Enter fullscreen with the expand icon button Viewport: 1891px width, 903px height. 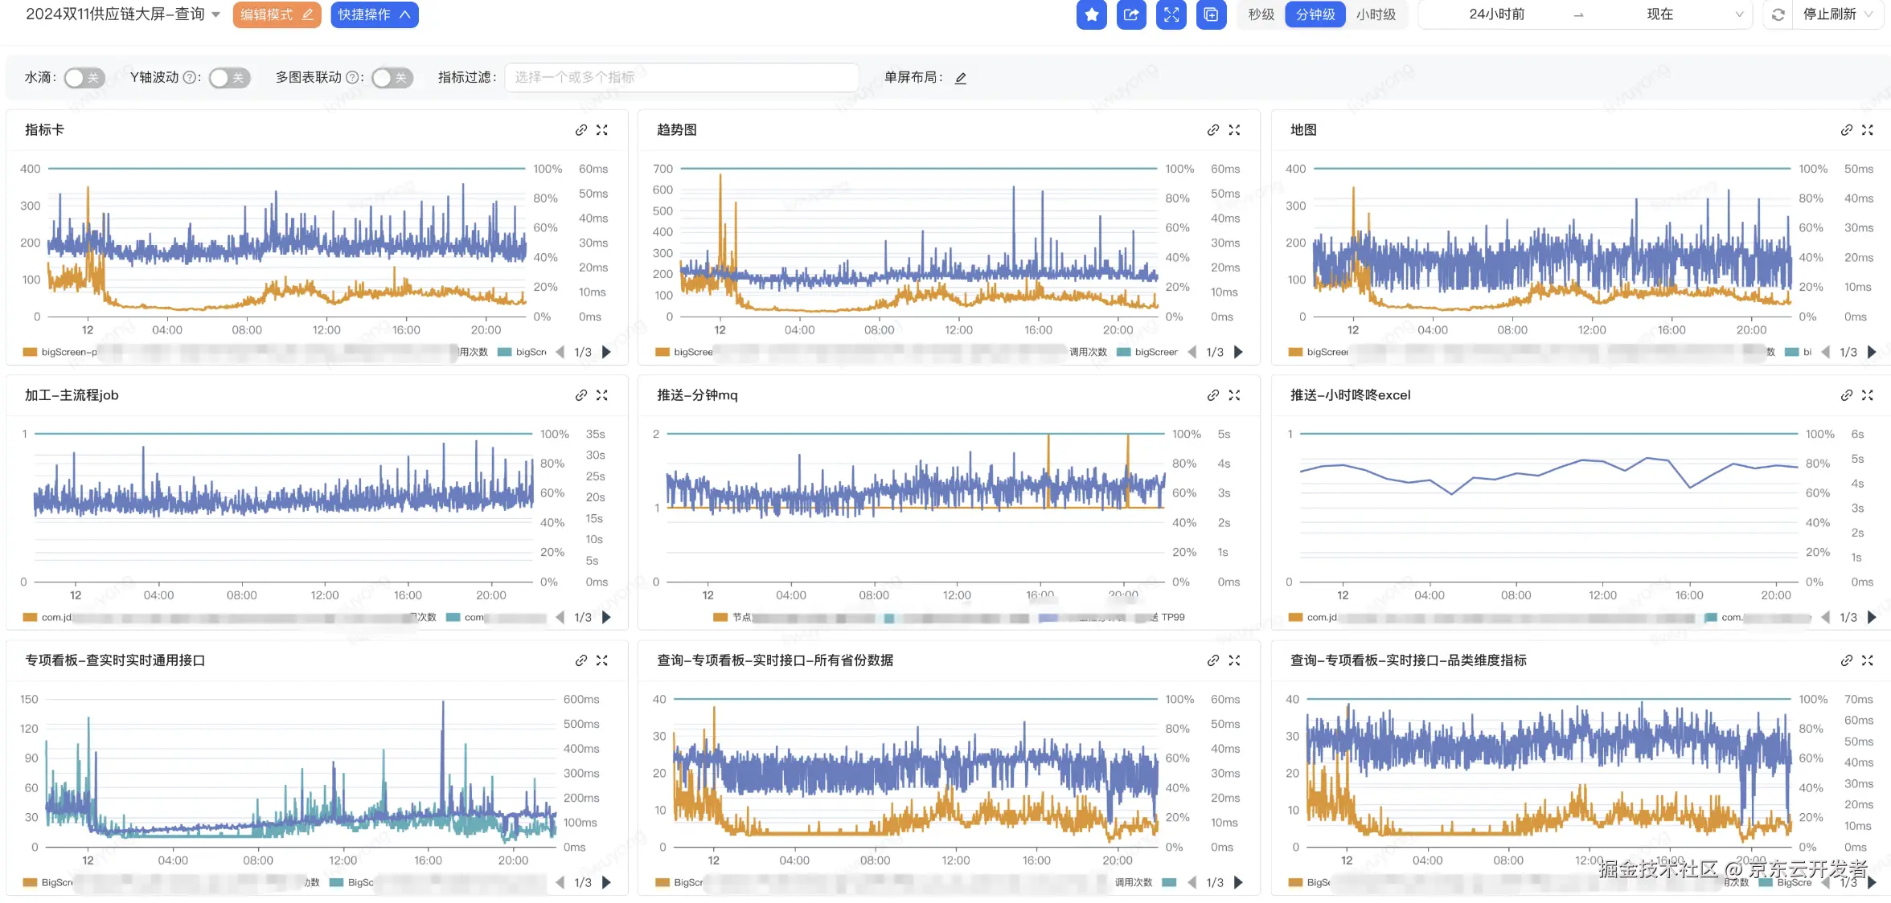click(1171, 14)
